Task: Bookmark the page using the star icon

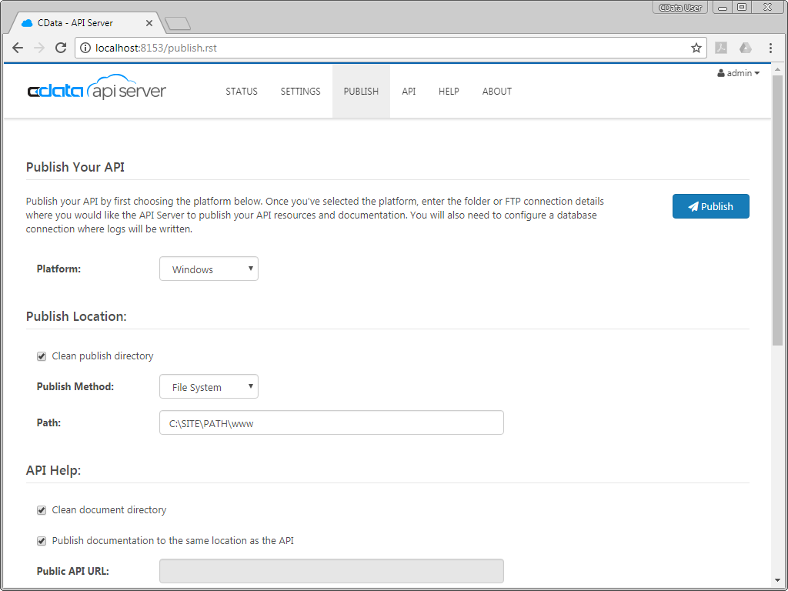Action: [x=696, y=47]
